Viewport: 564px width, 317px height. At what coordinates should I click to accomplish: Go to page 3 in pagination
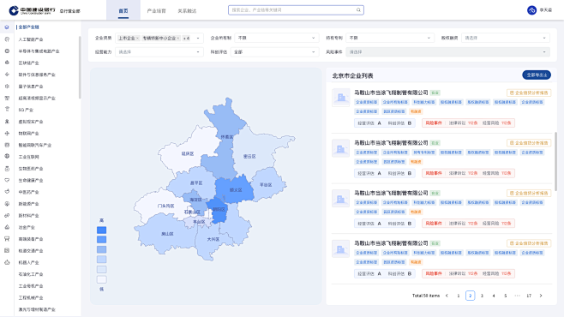482,296
